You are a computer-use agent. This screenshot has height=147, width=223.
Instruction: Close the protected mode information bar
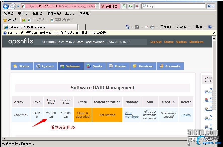click(x=214, y=33)
